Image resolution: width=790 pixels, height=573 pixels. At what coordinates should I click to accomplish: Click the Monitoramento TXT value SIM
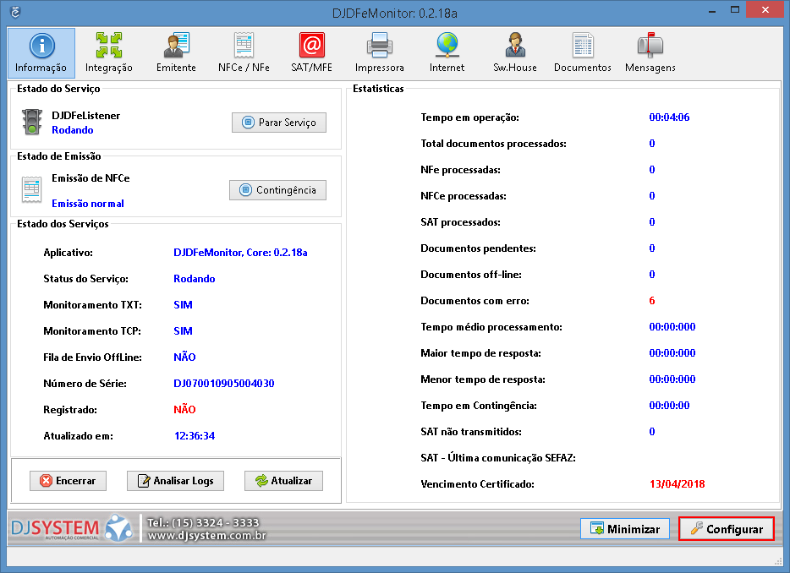tap(183, 304)
